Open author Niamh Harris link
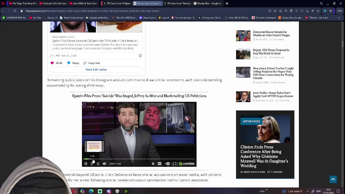345x194 pixels. (250, 172)
